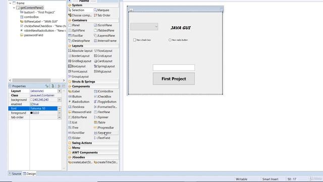
Task: Select JComboBox palette component
Action: click(x=103, y=92)
